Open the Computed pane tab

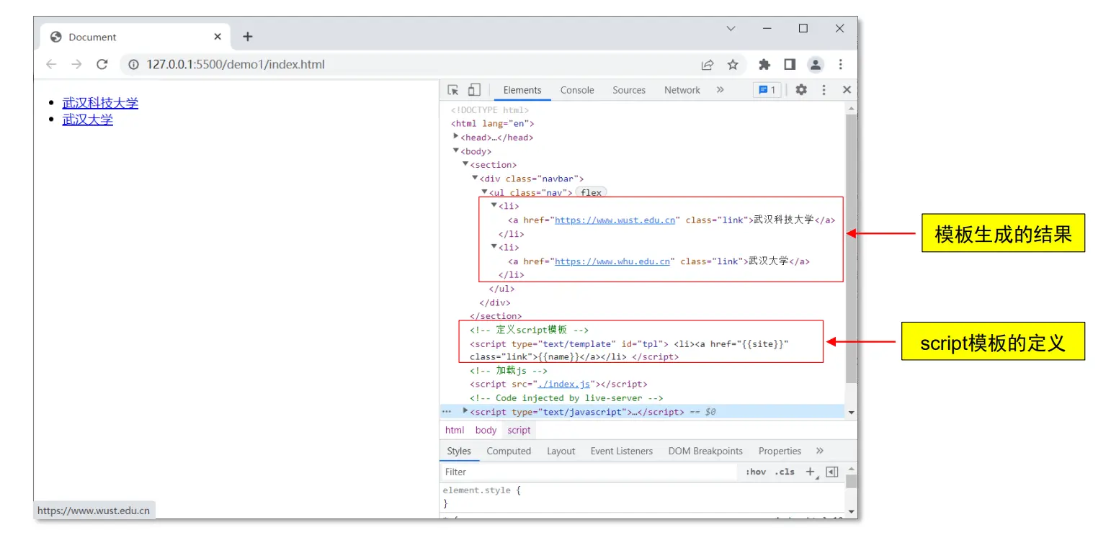(x=509, y=451)
